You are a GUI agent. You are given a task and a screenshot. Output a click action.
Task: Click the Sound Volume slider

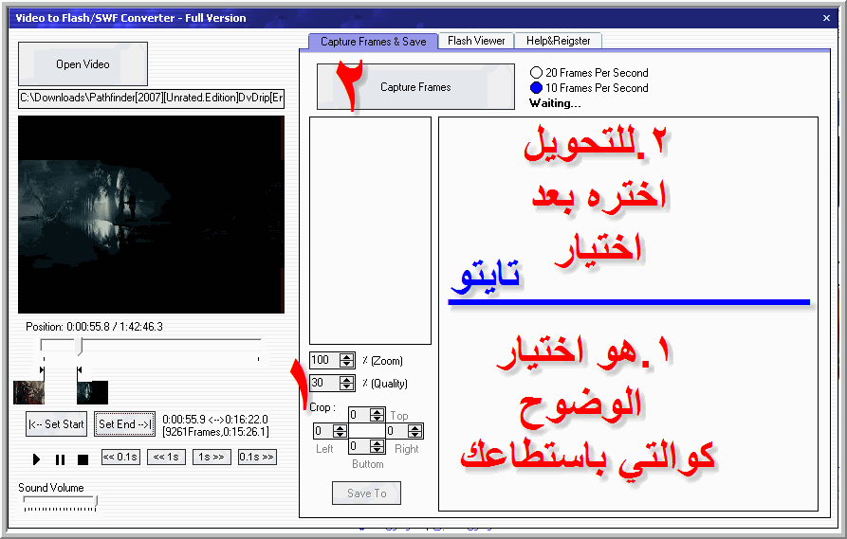point(59,502)
